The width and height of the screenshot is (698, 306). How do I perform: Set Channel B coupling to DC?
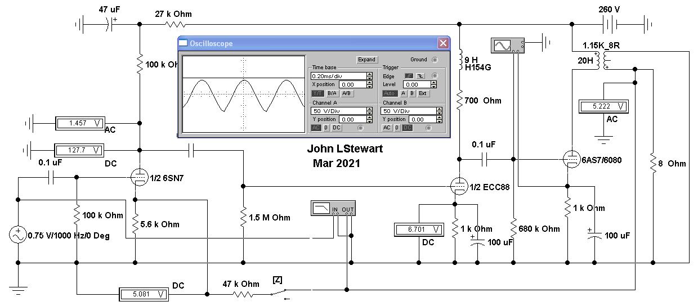pos(407,128)
